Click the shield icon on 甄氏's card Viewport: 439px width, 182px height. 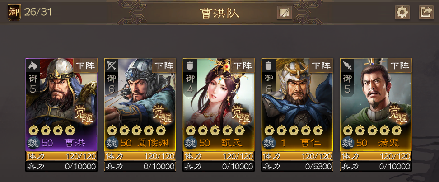[190, 65]
